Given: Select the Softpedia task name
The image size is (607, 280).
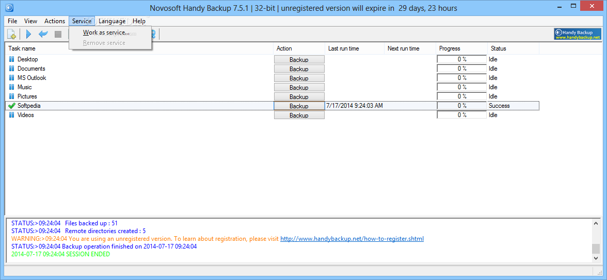Looking at the screenshot, I should [x=29, y=106].
